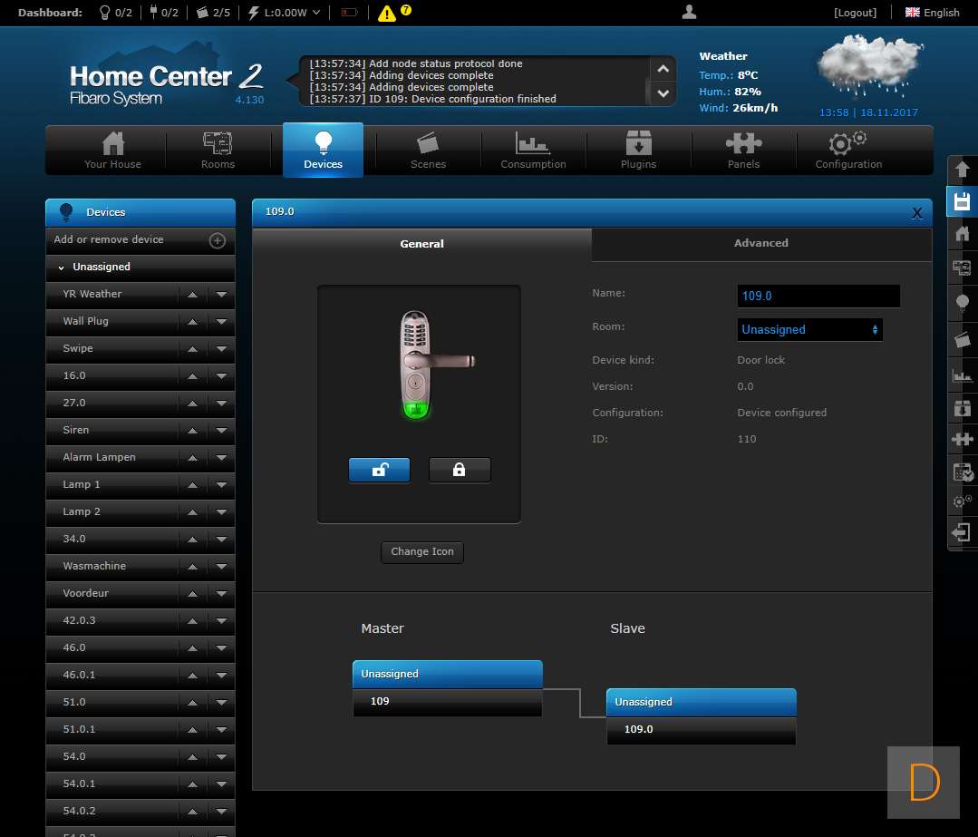Open the Configuration tab
This screenshot has height=837, width=978.
click(848, 151)
